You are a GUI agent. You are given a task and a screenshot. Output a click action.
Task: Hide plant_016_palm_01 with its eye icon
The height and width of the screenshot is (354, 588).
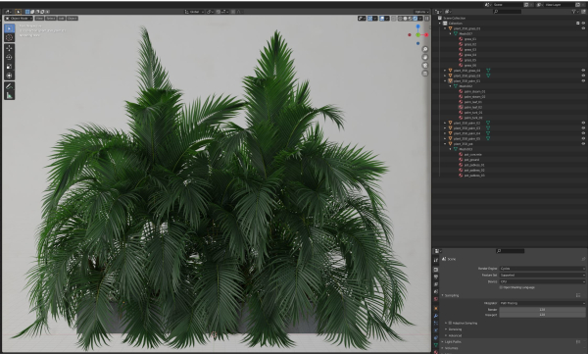coord(583,80)
